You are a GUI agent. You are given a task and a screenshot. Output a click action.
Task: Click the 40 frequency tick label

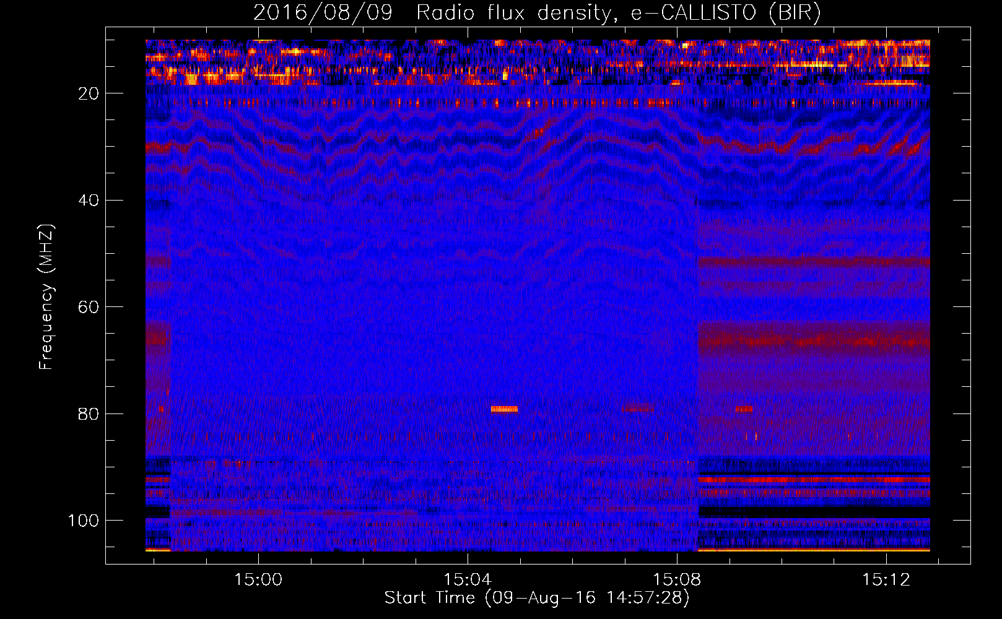pos(89,201)
